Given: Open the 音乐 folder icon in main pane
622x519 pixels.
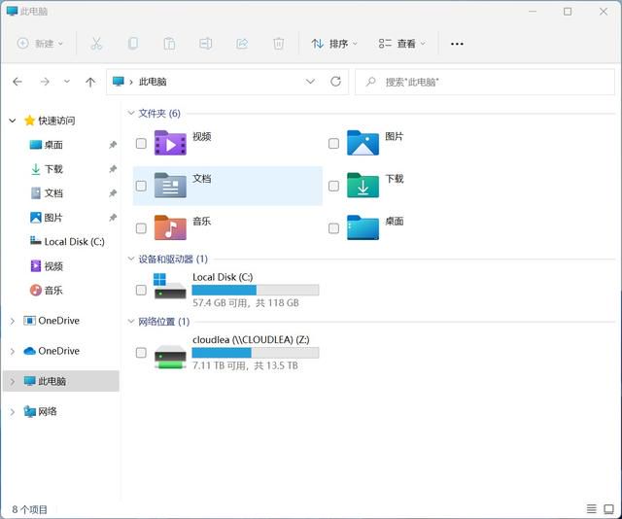Looking at the screenshot, I should (170, 227).
